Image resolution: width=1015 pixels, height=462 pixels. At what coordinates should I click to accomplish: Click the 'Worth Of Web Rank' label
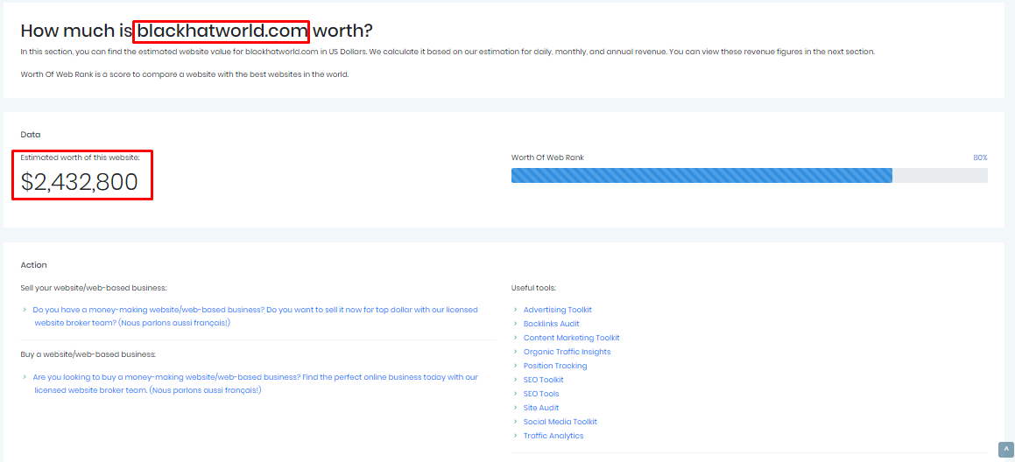(547, 157)
